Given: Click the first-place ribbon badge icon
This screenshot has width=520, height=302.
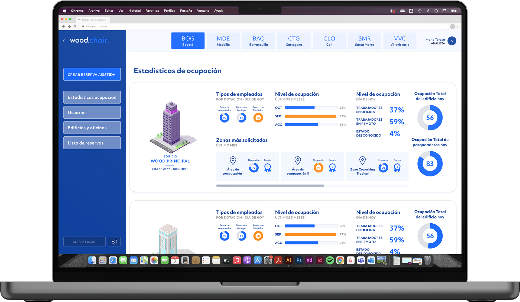Looking at the screenshot, I should [268, 168].
